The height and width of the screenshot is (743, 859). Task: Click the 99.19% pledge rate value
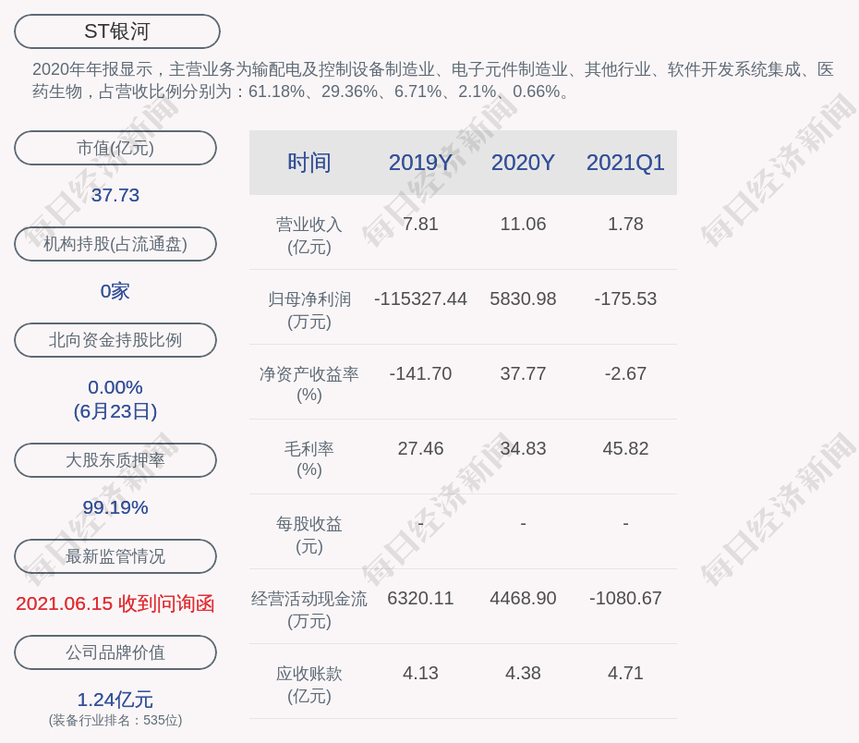click(x=115, y=507)
